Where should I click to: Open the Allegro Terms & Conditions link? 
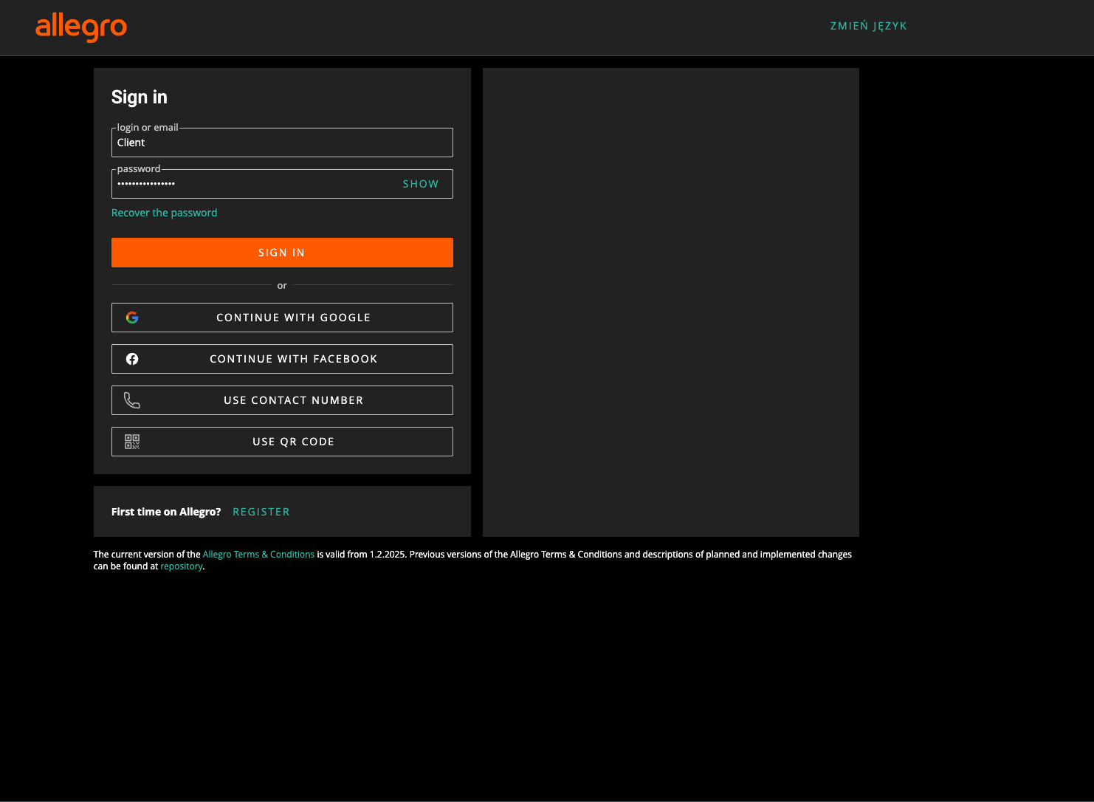pos(258,554)
